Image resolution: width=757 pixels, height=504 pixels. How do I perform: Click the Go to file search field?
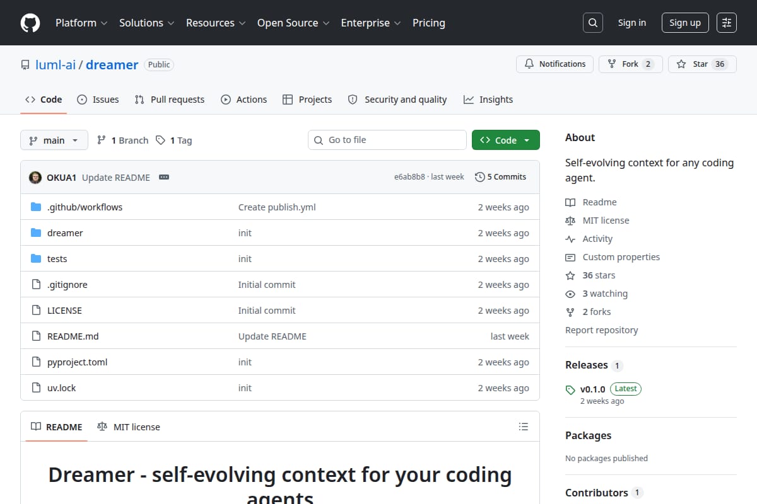(x=387, y=140)
